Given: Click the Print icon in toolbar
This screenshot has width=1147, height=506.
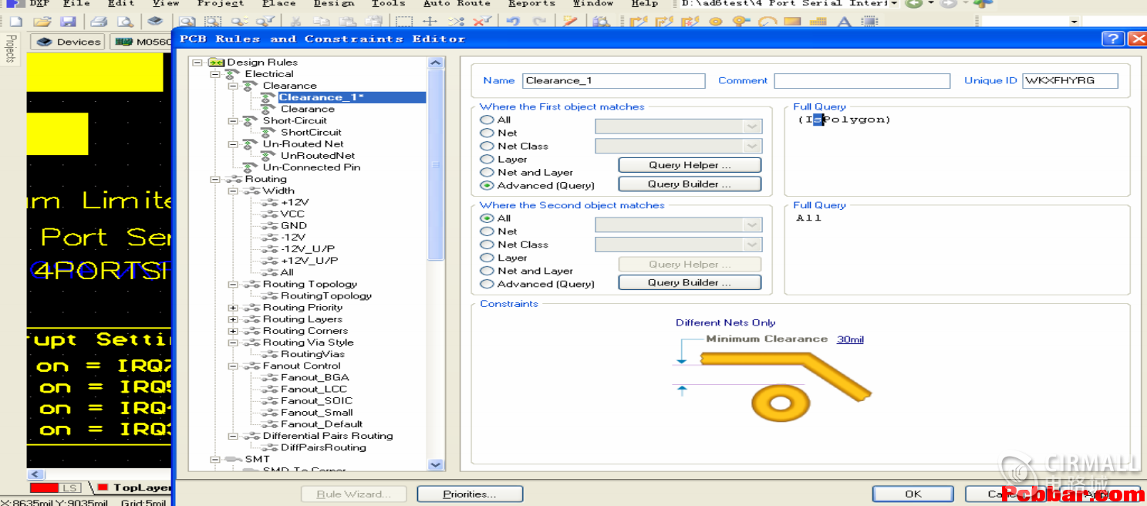Looking at the screenshot, I should [99, 22].
